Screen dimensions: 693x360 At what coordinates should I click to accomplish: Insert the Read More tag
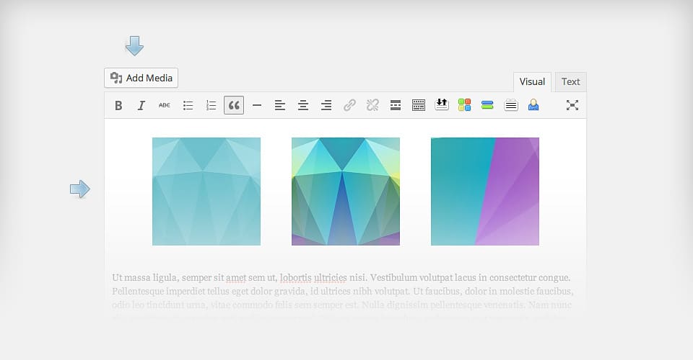[396, 106]
